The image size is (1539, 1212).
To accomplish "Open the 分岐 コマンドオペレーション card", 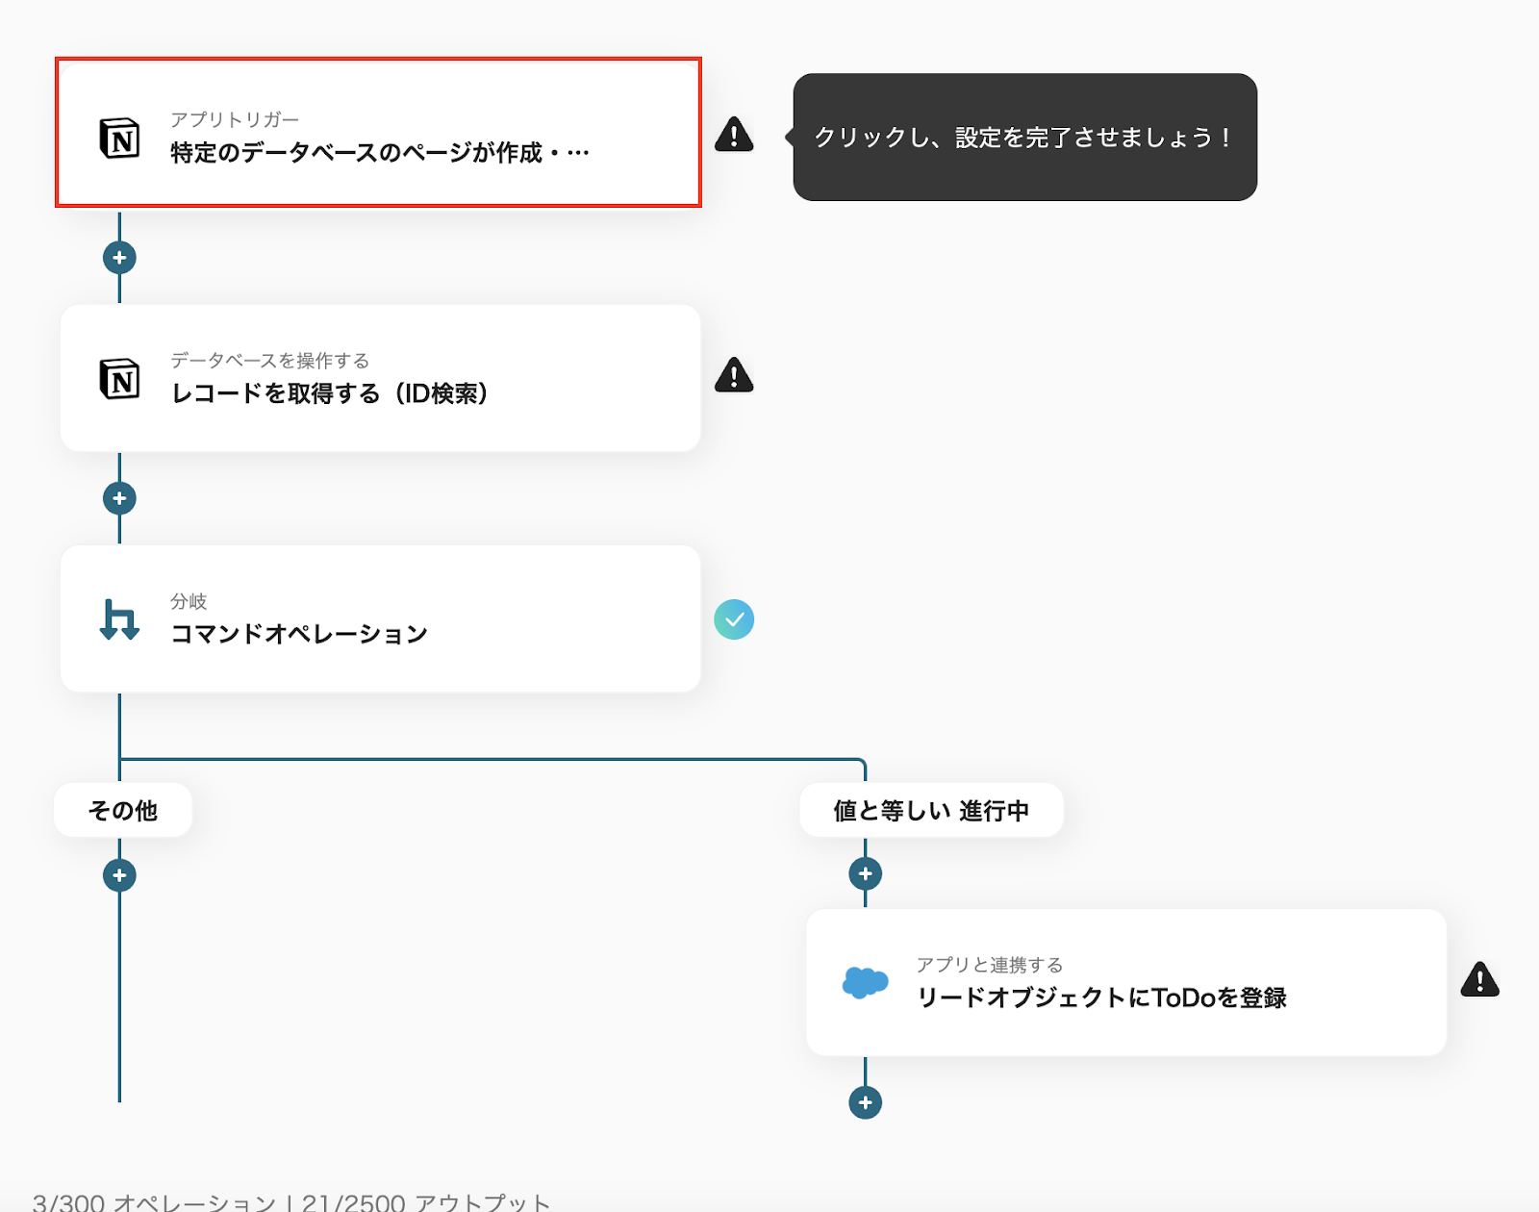I will [x=380, y=619].
